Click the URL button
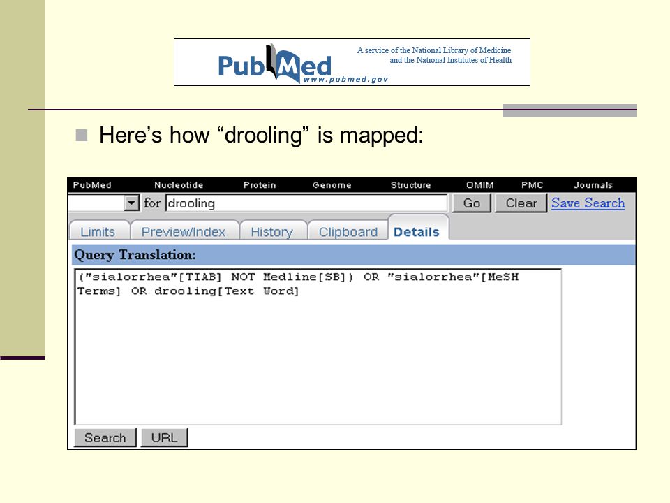Screen dimensions: 670x503 tap(164, 437)
